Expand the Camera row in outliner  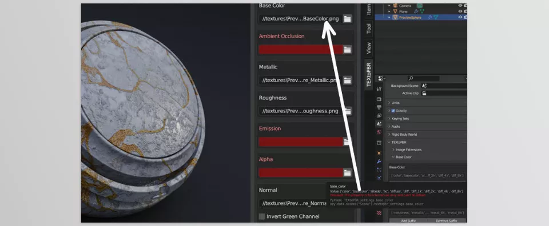pyautogui.click(x=389, y=6)
